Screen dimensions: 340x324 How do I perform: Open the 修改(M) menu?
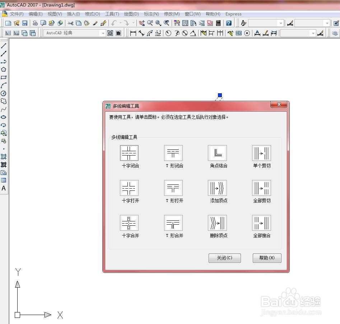click(172, 14)
